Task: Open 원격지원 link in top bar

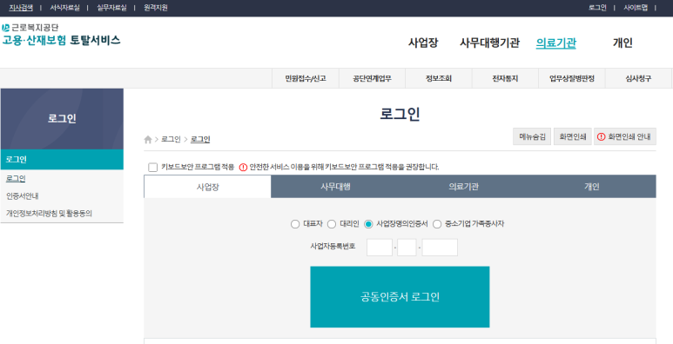Action: [156, 8]
